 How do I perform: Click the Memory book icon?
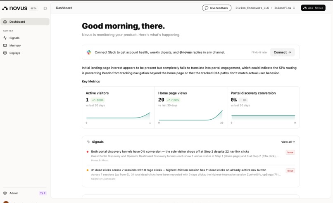point(5,45)
